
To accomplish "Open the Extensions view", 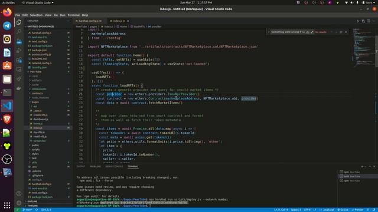I will coord(19,60).
